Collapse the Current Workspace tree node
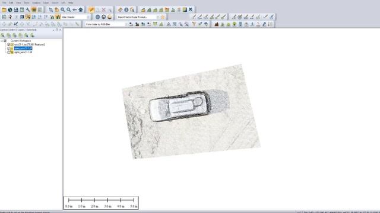The width and height of the screenshot is (380, 213). click(x=2, y=41)
